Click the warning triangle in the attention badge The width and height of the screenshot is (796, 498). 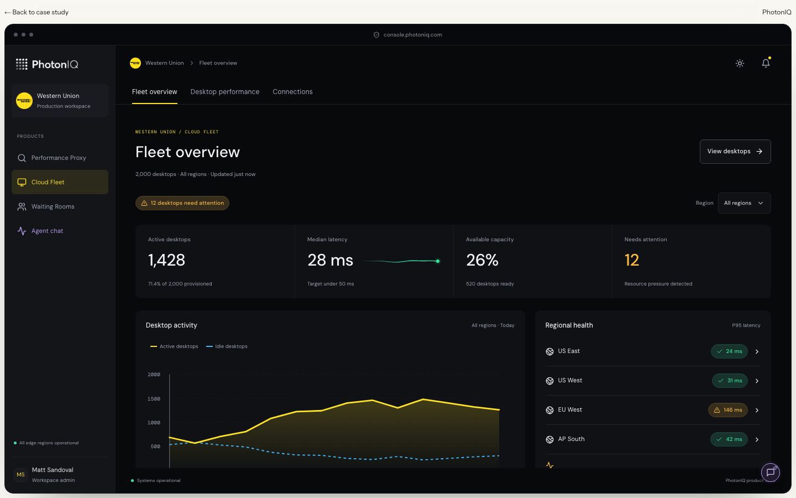144,203
